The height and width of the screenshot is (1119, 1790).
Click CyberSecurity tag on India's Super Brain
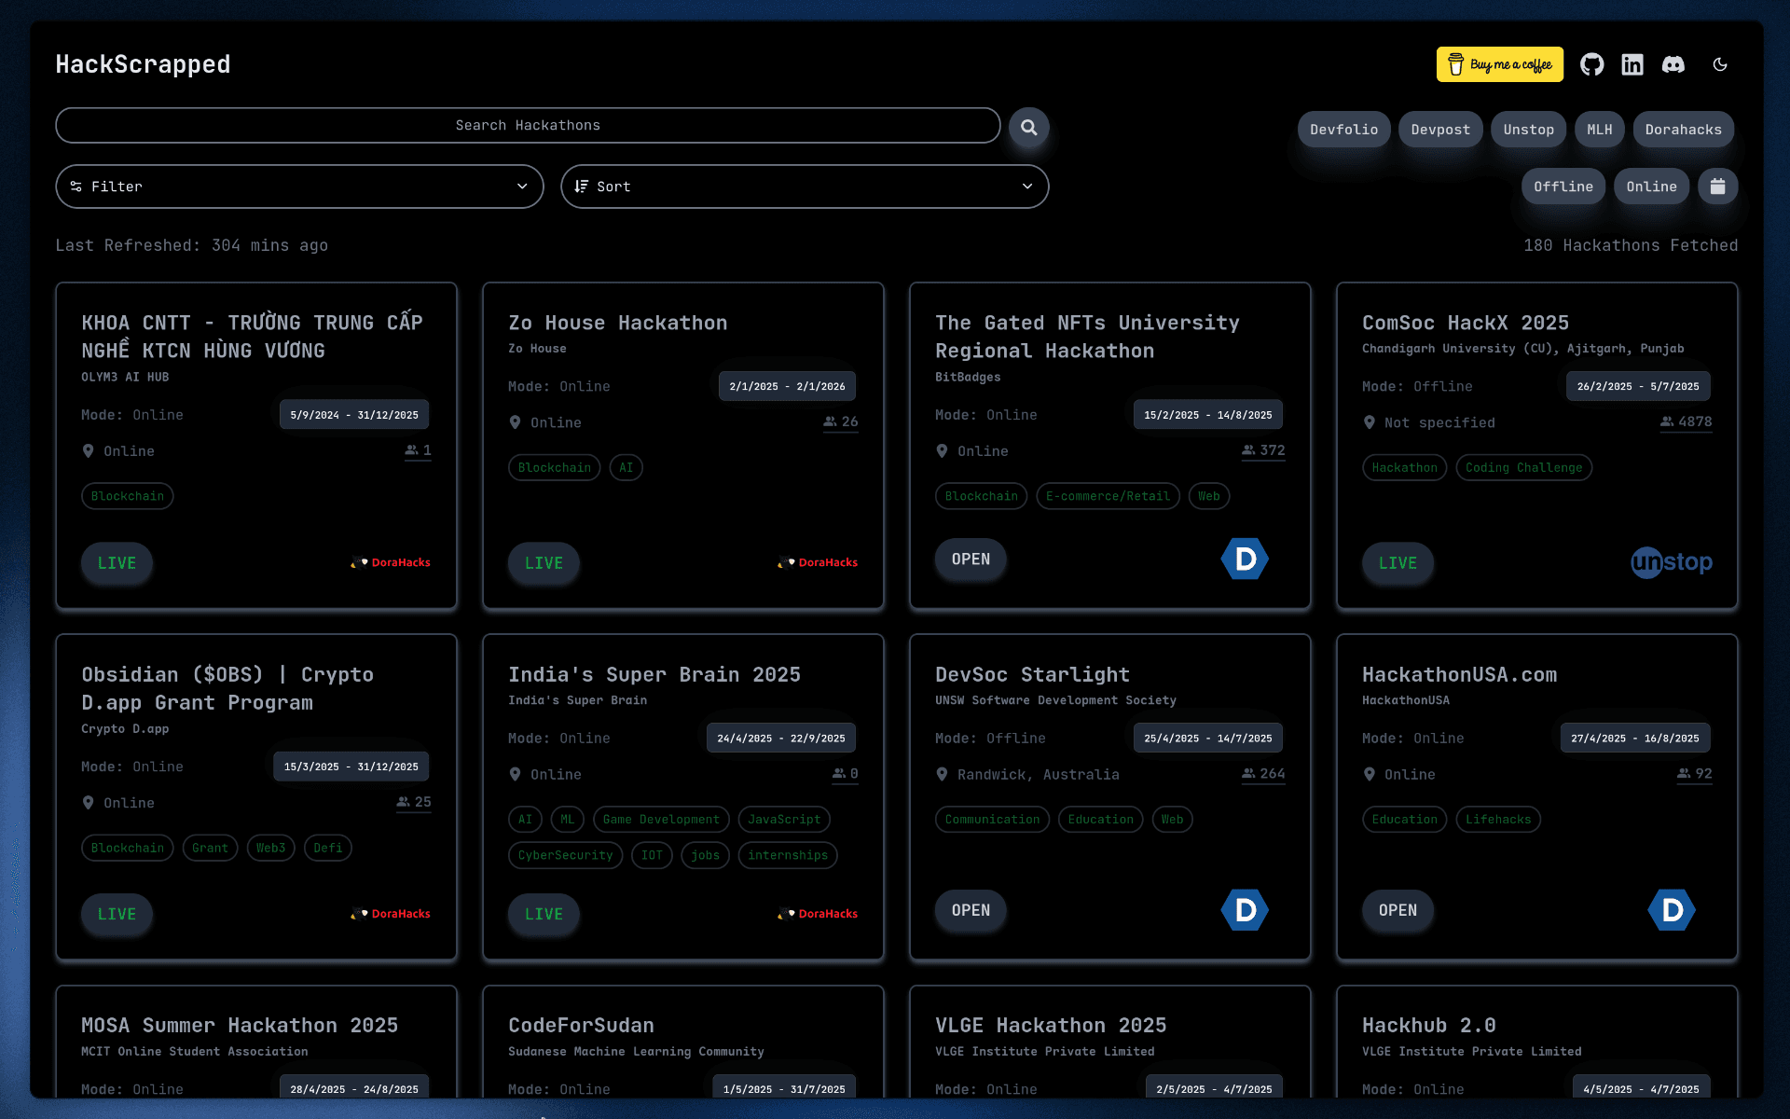(x=565, y=855)
